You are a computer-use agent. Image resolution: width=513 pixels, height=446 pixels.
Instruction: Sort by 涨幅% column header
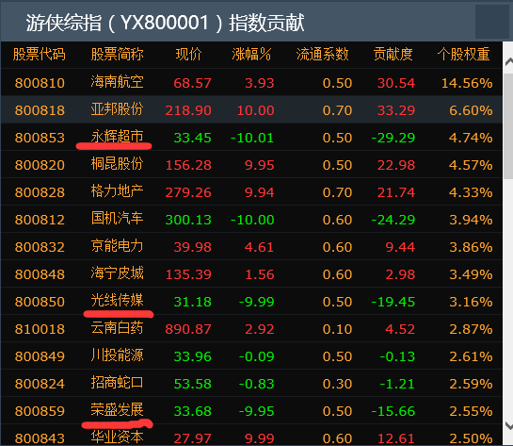(251, 55)
